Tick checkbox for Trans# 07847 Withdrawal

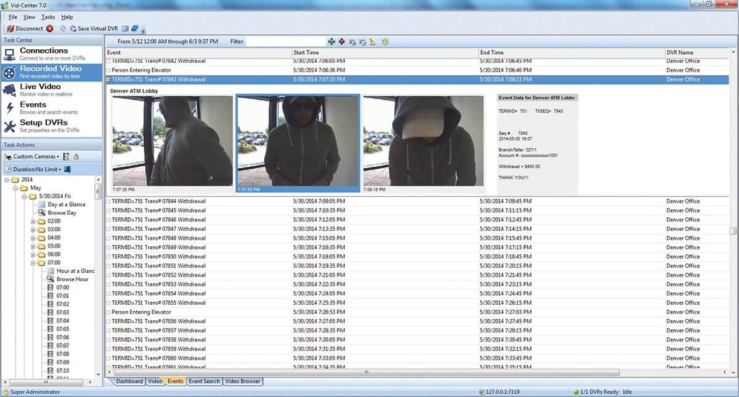coord(109,229)
